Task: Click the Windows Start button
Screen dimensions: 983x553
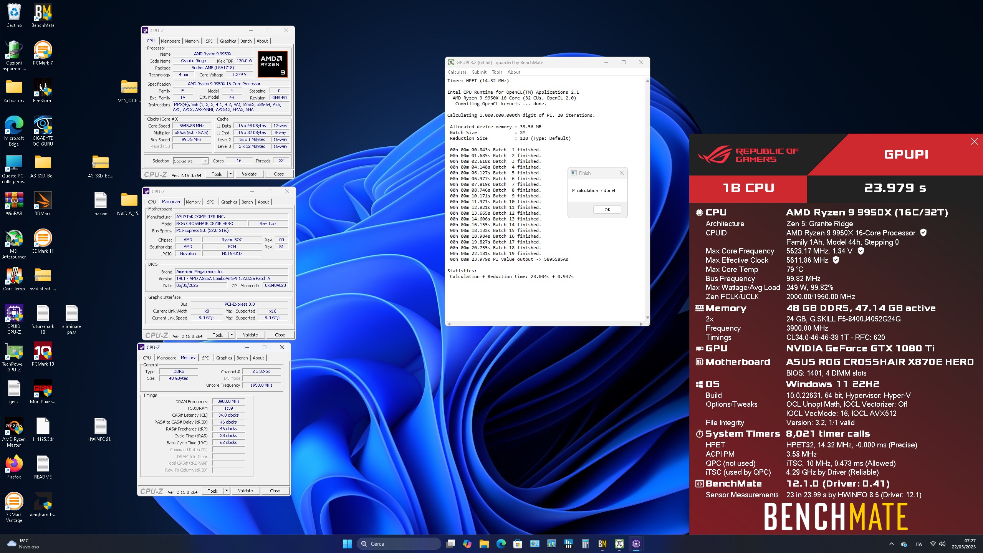Action: tap(347, 544)
